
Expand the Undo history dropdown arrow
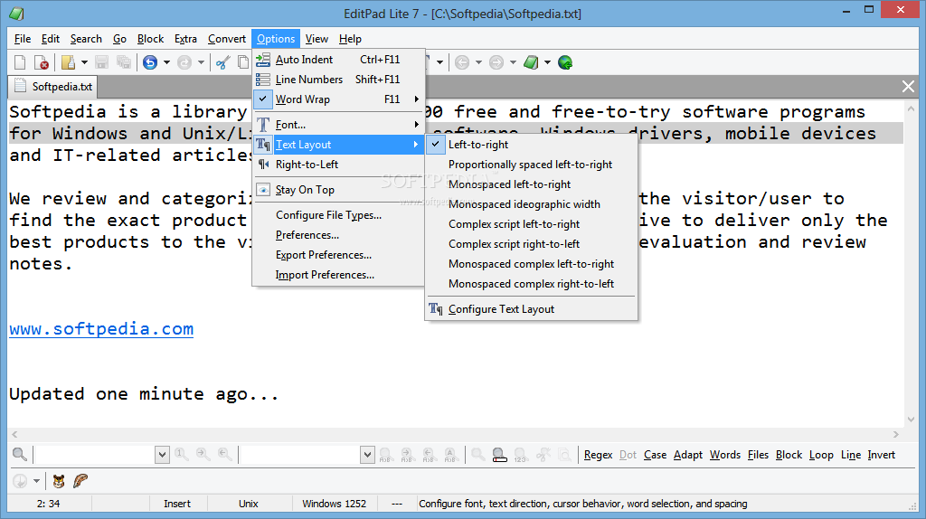pyautogui.click(x=166, y=62)
